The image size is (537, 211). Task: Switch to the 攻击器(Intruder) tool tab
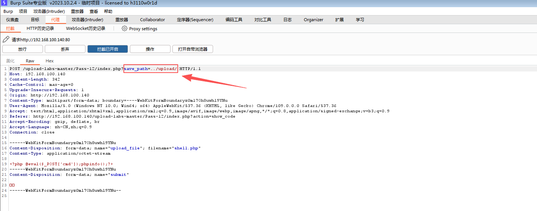click(87, 20)
